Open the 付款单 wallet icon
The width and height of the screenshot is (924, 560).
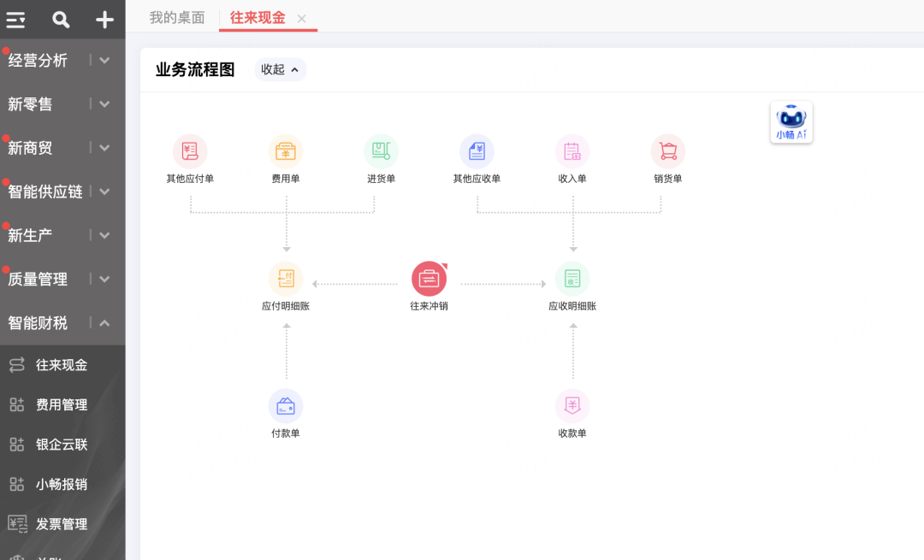(286, 406)
